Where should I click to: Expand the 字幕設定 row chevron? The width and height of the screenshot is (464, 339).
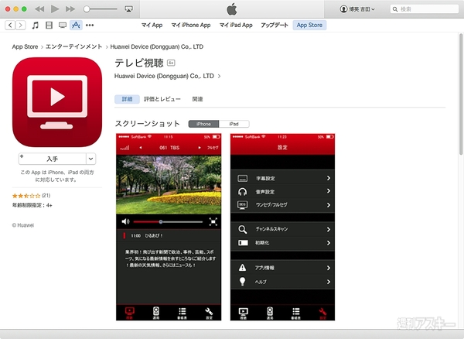tap(329, 178)
